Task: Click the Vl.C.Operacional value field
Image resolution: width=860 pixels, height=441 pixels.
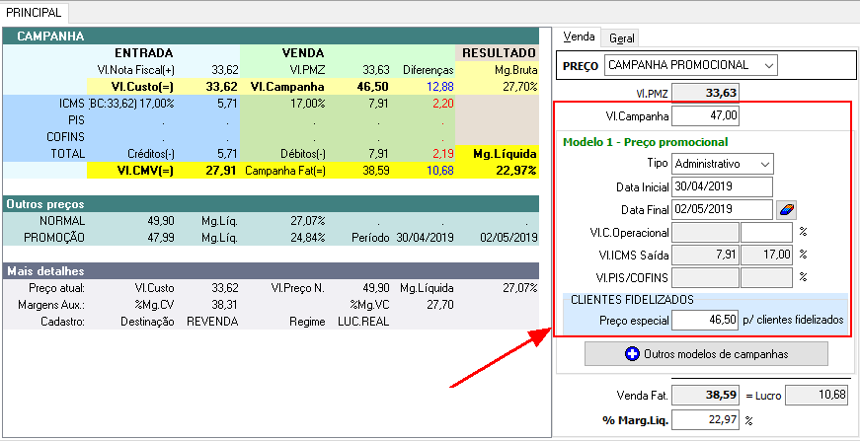Action: 705,232
